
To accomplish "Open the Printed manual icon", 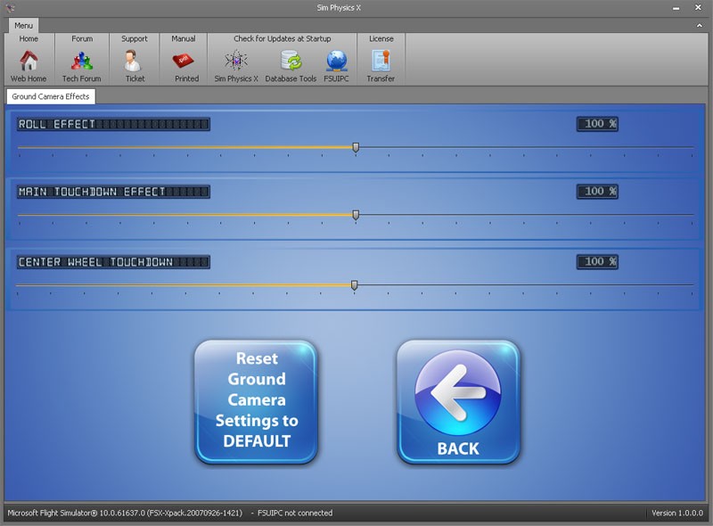I will pos(185,61).
